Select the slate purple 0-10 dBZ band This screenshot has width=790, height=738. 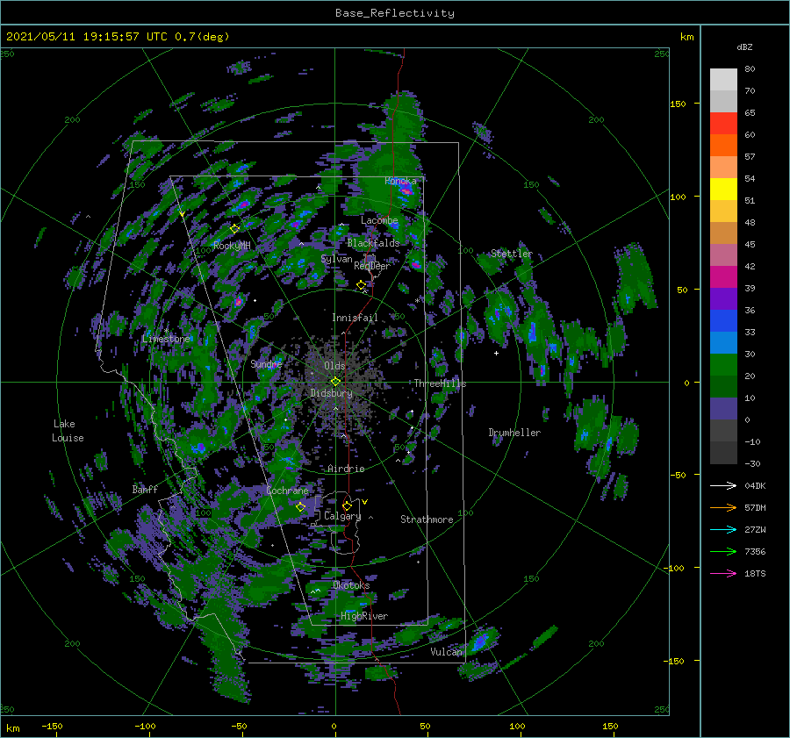pos(723,409)
